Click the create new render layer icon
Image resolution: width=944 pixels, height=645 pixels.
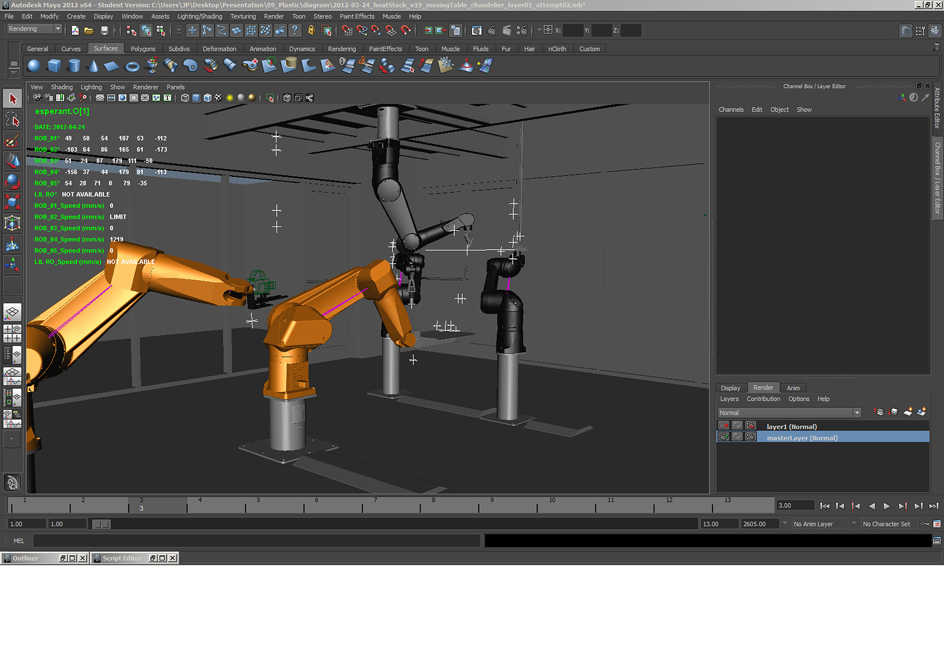[x=908, y=412]
